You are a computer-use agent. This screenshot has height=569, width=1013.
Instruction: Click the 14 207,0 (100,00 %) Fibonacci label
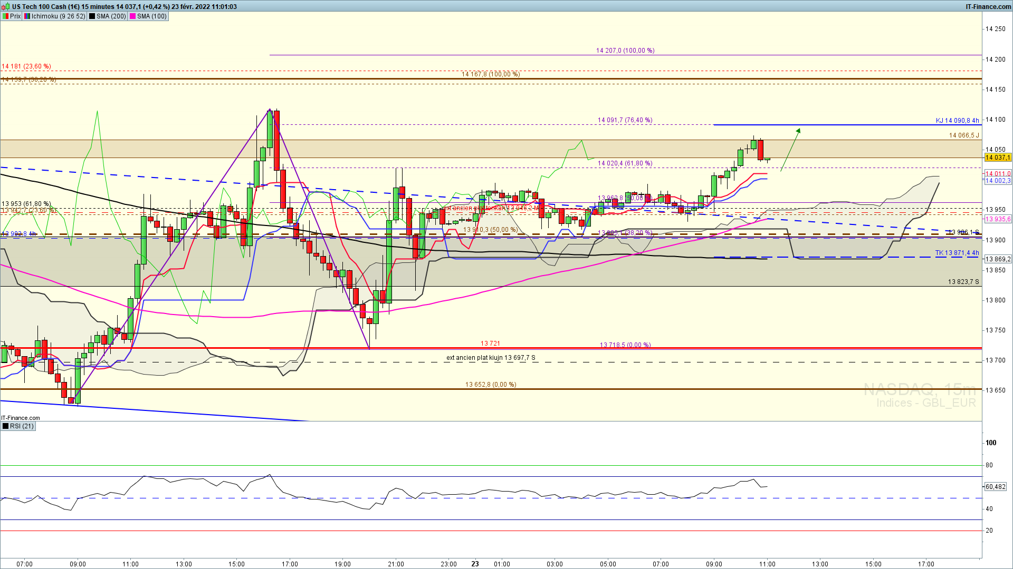tap(625, 51)
